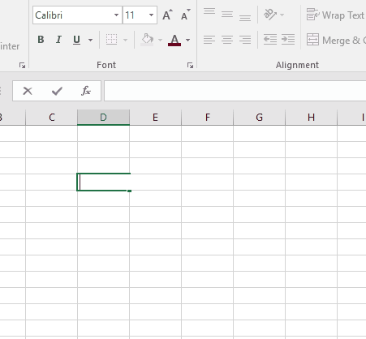Apply Top Align vertical alignment
The image size is (366, 339).
tap(209, 11)
